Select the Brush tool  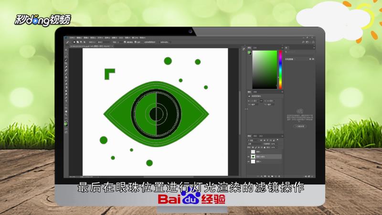[66, 74]
